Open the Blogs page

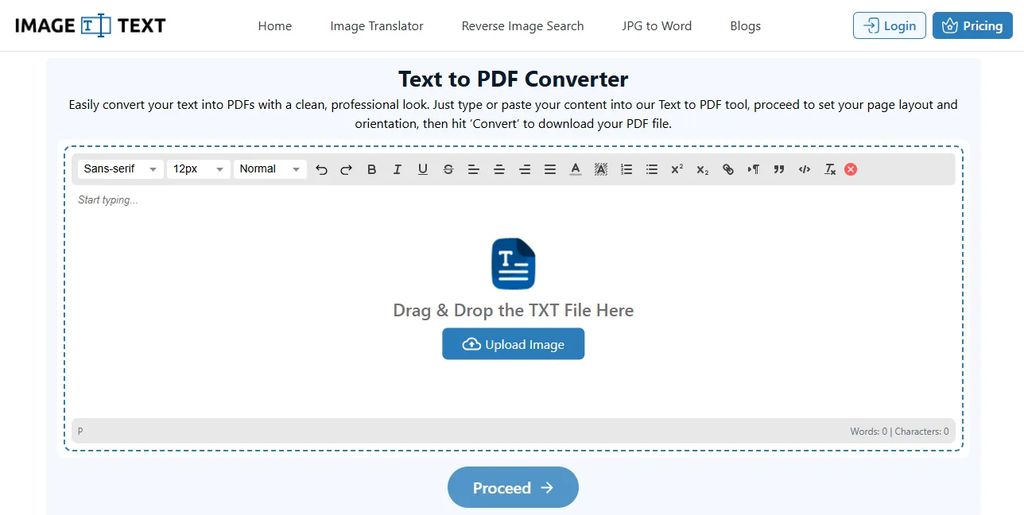click(746, 26)
